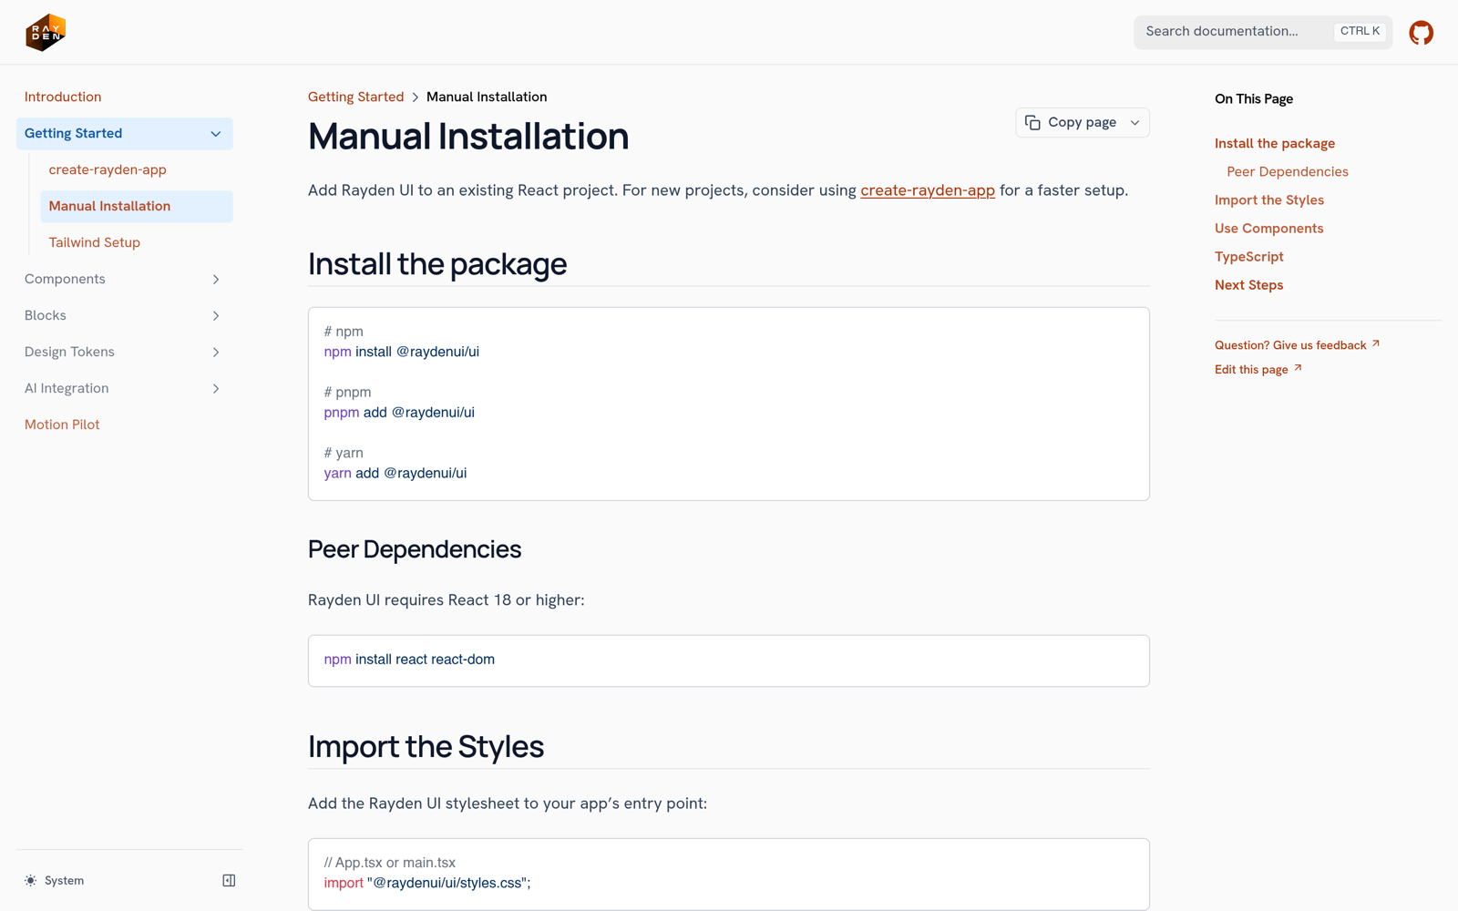Jump to Use Components in outline

tap(1269, 228)
